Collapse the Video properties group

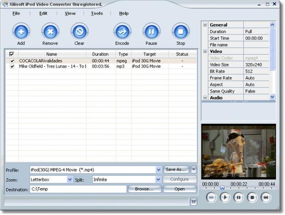click(x=205, y=51)
